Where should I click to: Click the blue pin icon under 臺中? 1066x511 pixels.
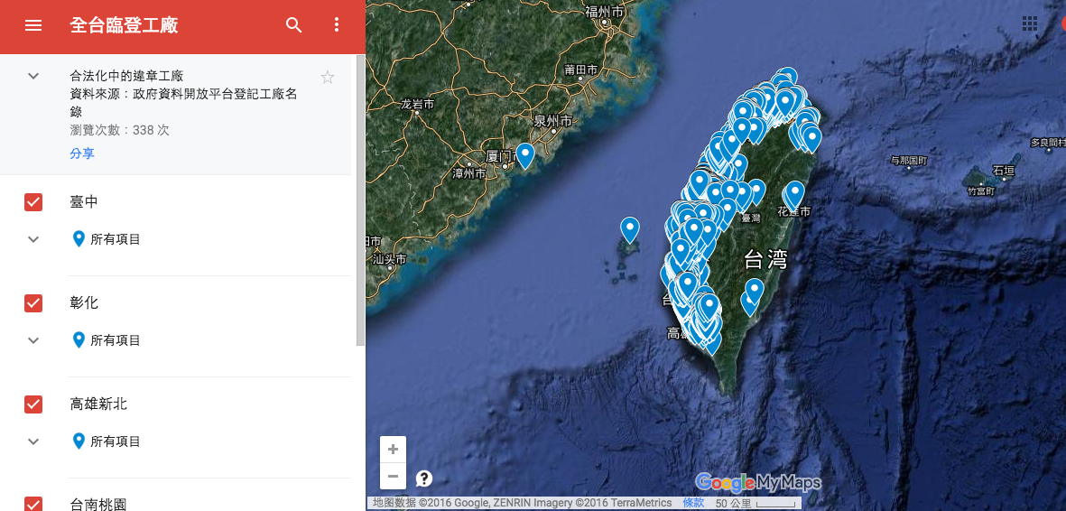pos(79,239)
